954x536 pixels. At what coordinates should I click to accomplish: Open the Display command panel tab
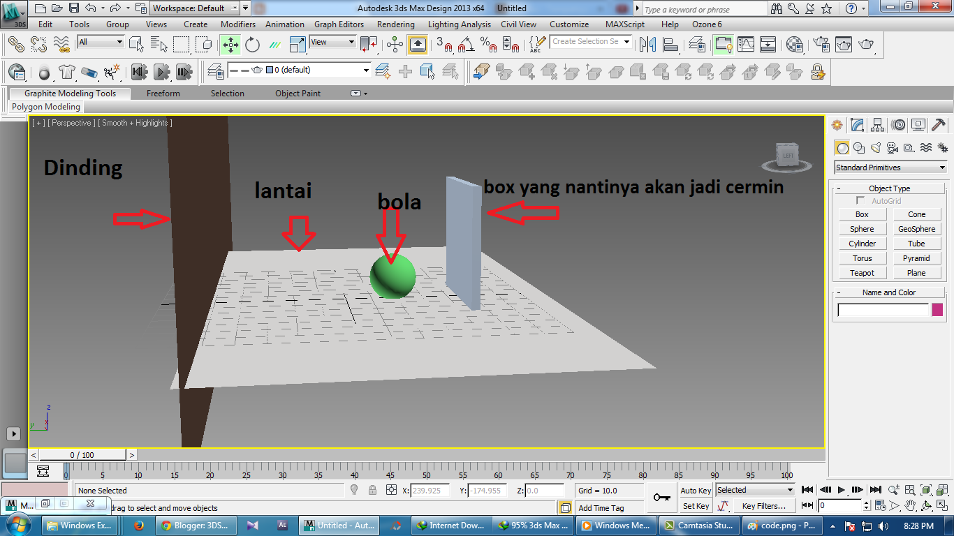point(918,125)
